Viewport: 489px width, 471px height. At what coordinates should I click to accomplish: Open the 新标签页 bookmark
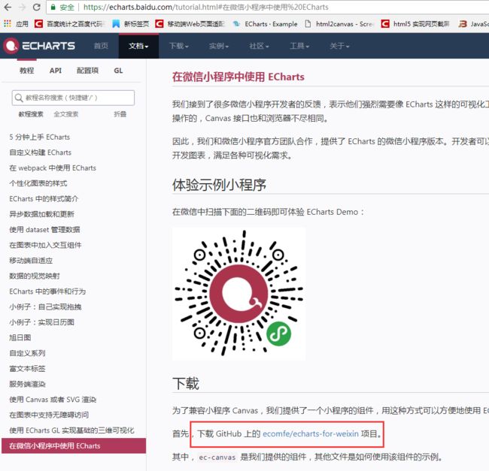coord(131,23)
